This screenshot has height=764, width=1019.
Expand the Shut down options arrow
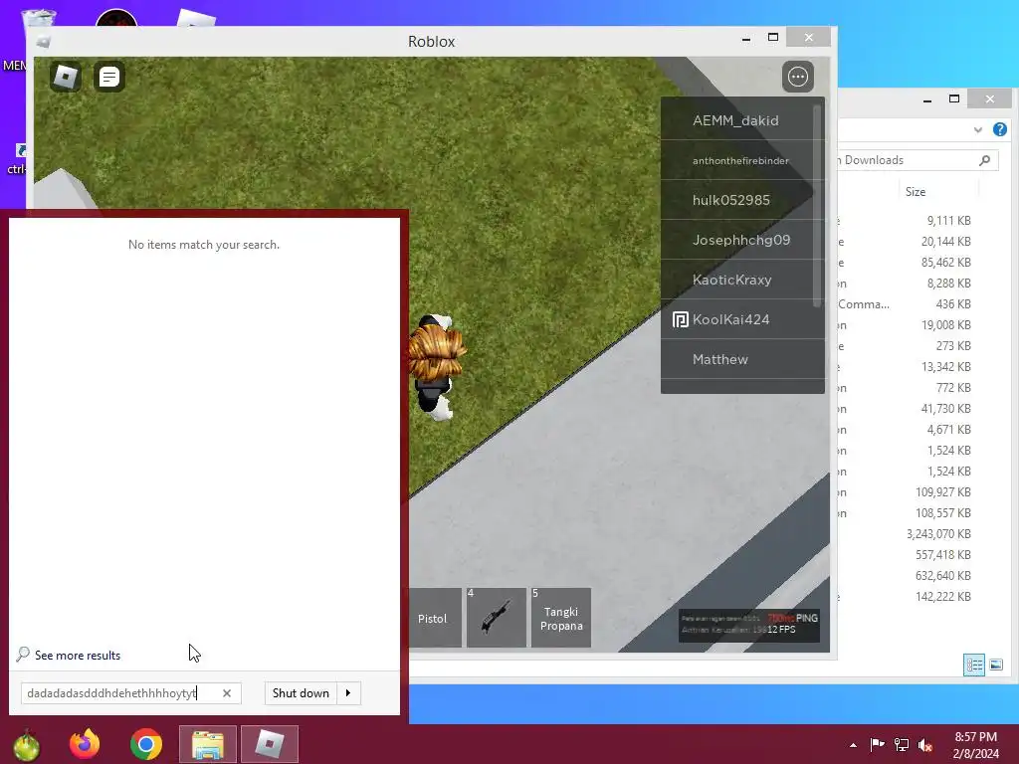click(348, 693)
